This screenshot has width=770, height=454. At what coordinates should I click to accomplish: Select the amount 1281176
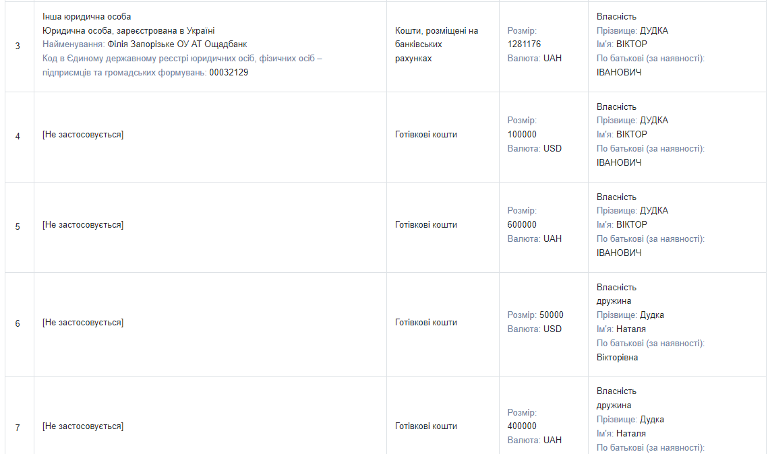pos(525,44)
